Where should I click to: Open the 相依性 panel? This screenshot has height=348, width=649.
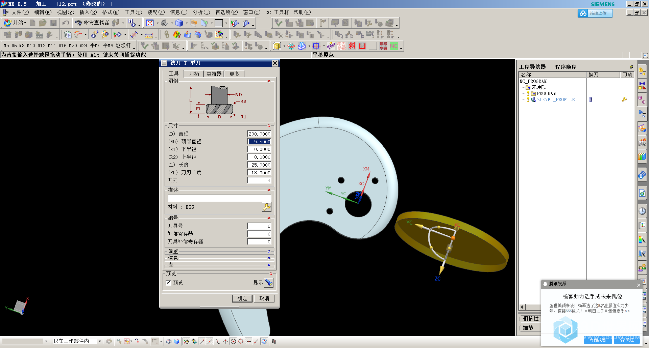[530, 319]
